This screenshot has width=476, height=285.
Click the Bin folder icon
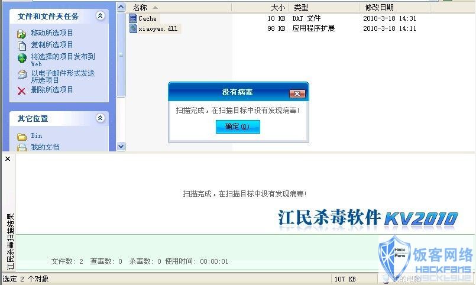[21, 137]
